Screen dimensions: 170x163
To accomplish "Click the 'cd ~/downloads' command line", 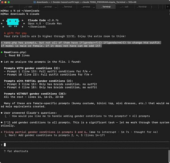I will pos(20,11).
